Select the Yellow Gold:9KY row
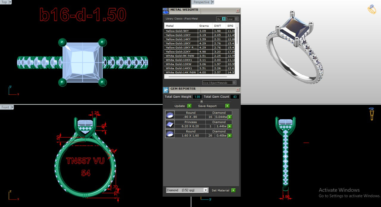This screenshot has width=381, height=207. point(200,31)
